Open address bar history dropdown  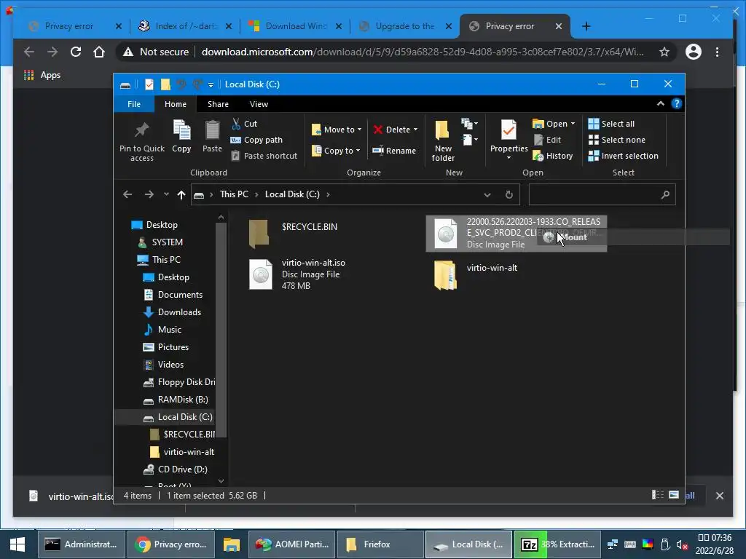click(487, 195)
